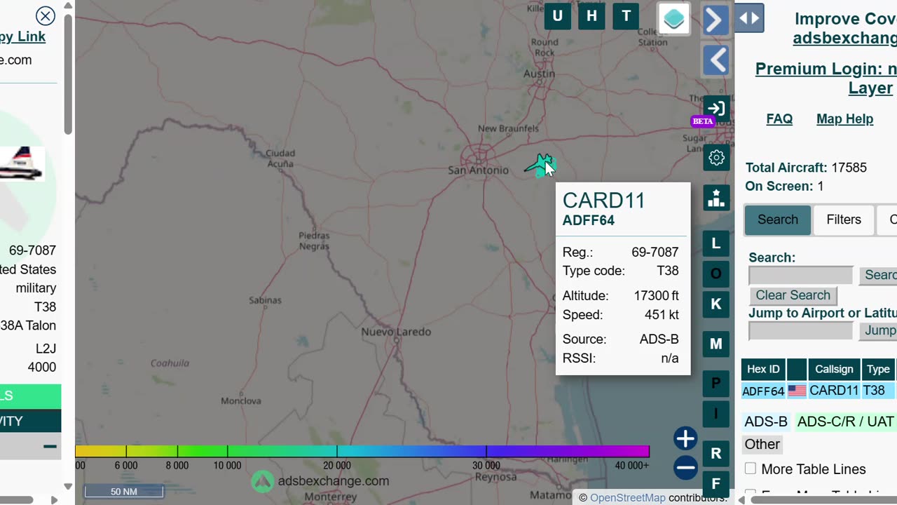Toggle the K map option button
The height and width of the screenshot is (505, 897).
pyautogui.click(x=716, y=304)
